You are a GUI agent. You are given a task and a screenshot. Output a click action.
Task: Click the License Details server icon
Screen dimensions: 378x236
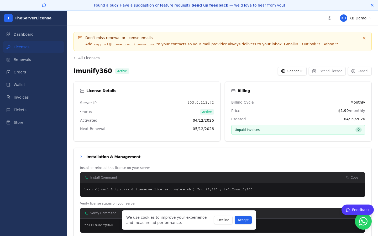[82, 91]
